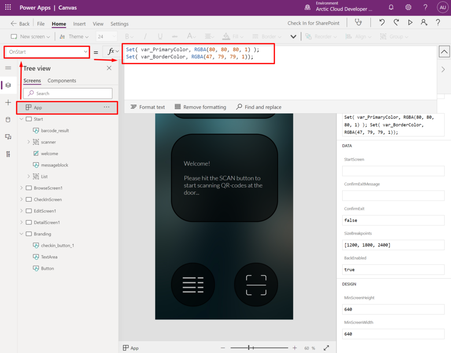Expand the CheckInScreen node
Screen dimensions: 451x353
22,199
